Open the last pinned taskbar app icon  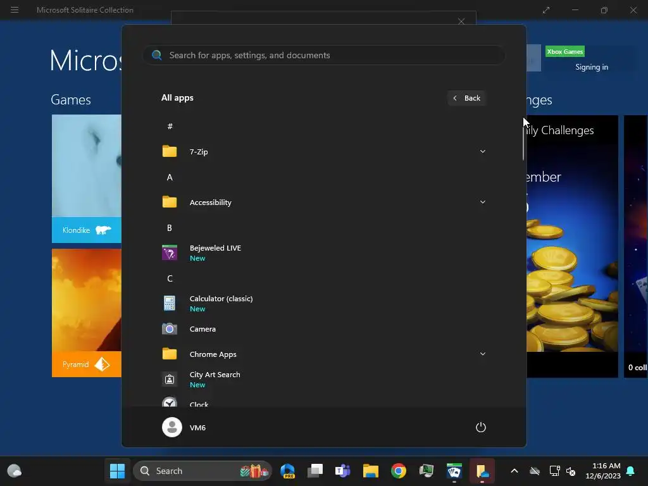tap(482, 471)
